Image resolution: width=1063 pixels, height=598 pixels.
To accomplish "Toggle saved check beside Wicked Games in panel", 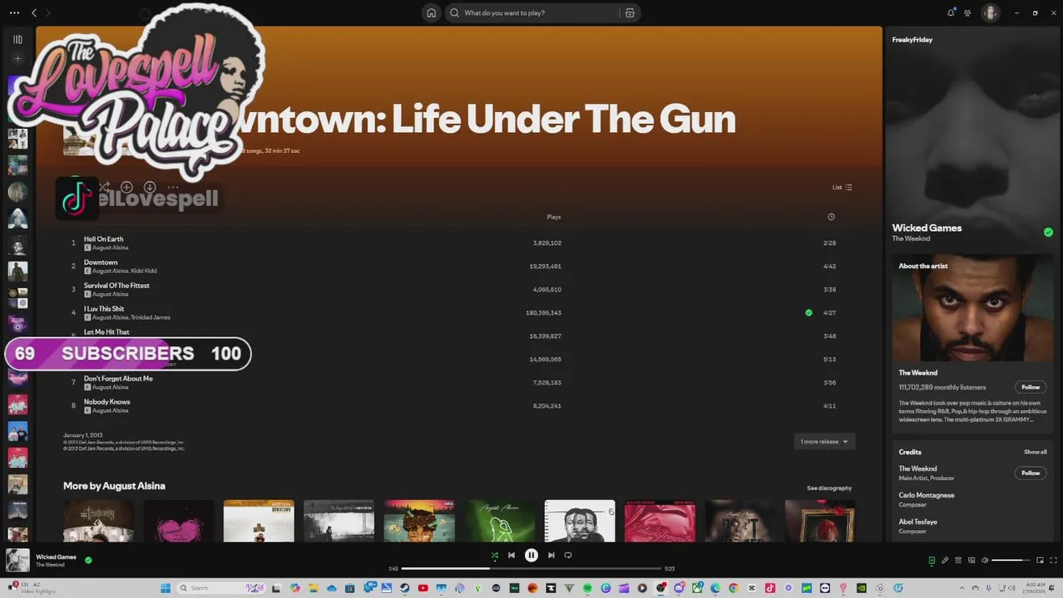I will (1048, 232).
